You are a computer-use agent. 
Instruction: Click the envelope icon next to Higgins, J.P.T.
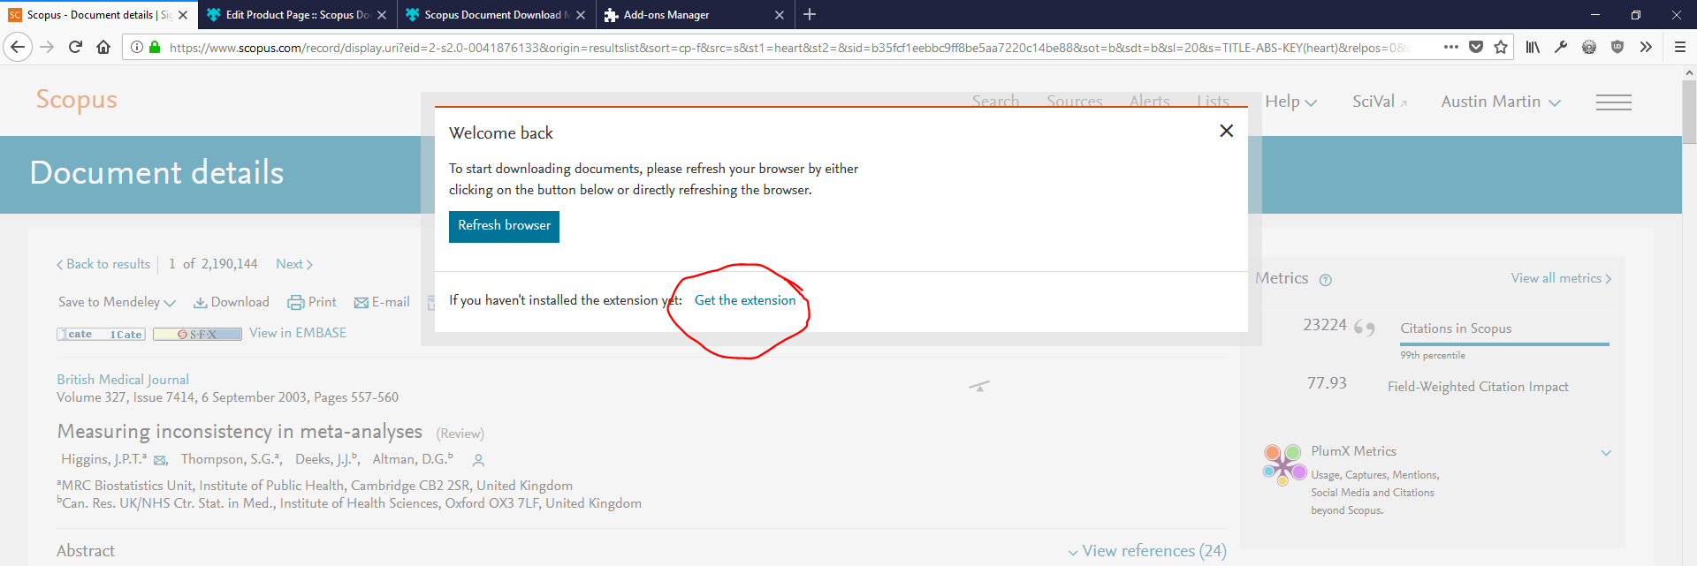point(160,460)
